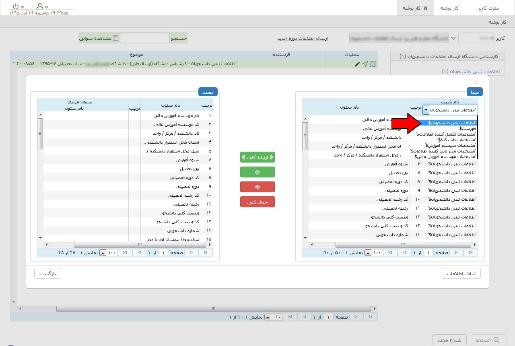This screenshot has height=346, width=515.
Task: Click the green left-arrow link button
Action: pos(257,172)
